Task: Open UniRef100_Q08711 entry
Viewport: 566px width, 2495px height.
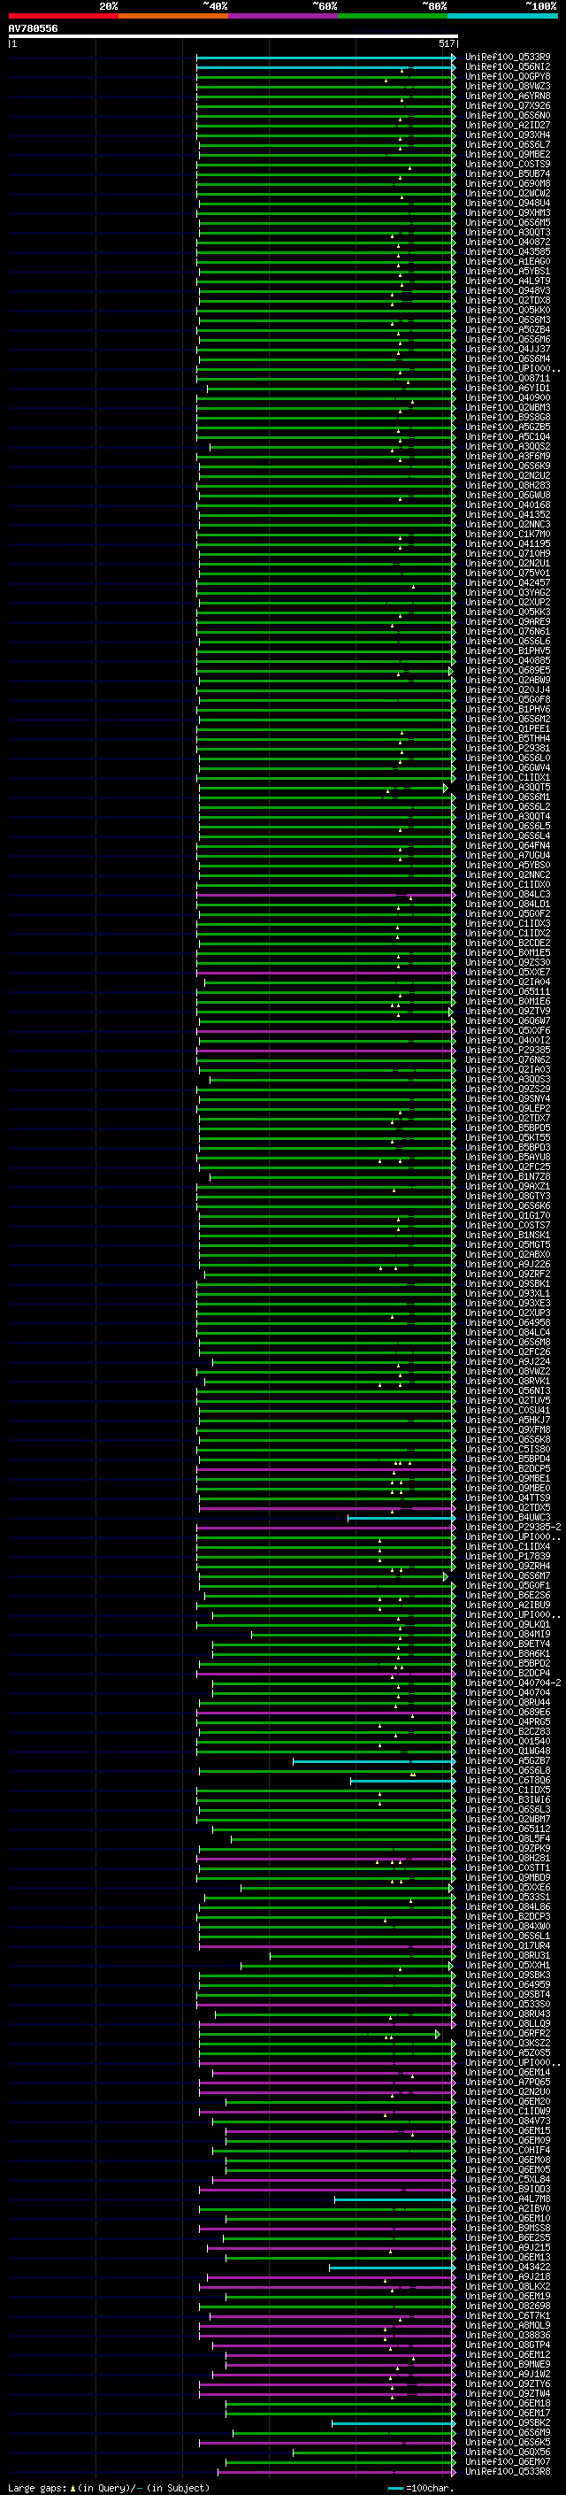Action: pos(508,379)
